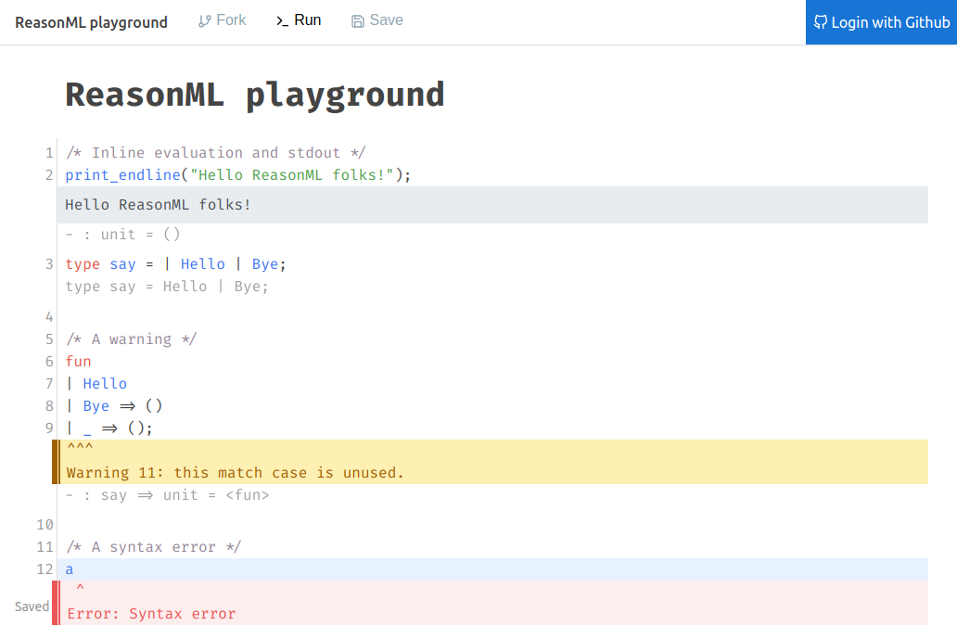Click the '| _ => ();' line
Screen dimensions: 957x626
(x=109, y=428)
